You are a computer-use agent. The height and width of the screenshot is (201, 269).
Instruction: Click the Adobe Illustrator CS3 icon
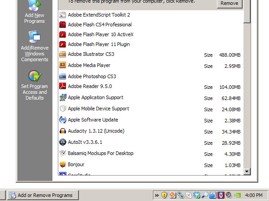point(62,54)
